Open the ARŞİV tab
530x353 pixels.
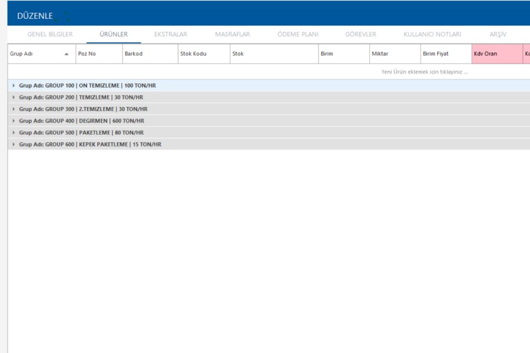[498, 34]
